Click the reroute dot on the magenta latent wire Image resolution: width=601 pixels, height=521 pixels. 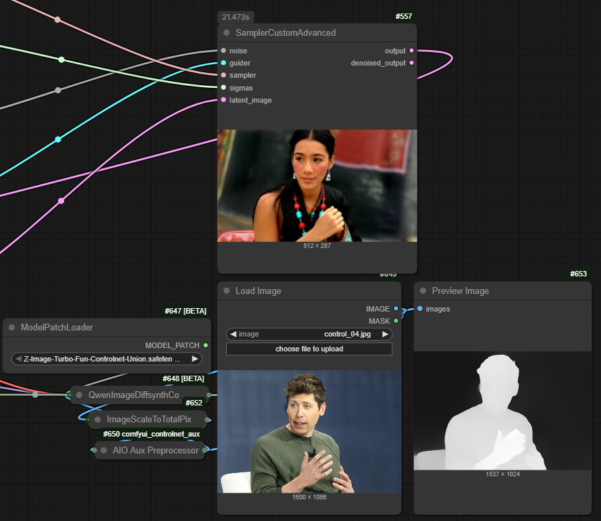click(61, 201)
